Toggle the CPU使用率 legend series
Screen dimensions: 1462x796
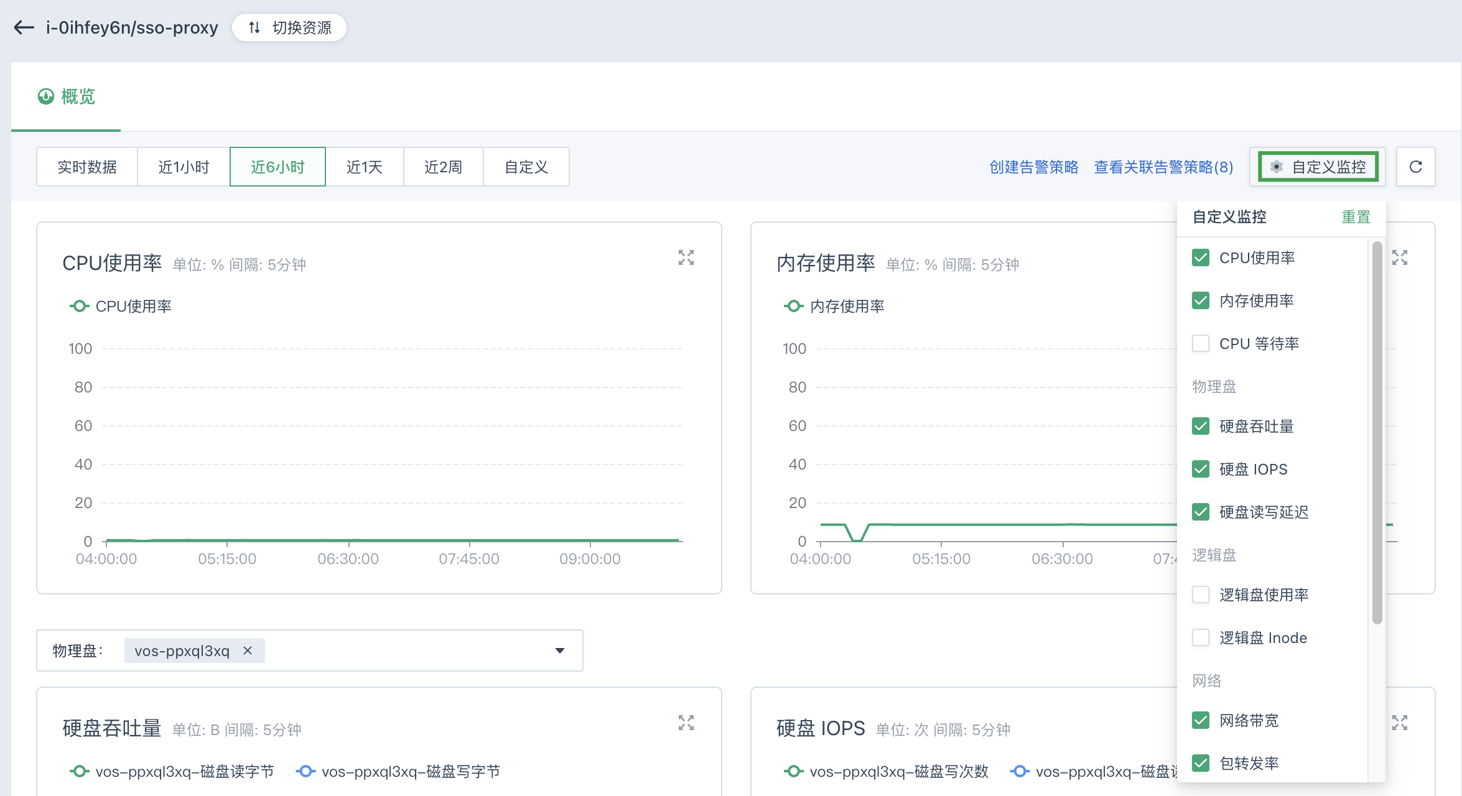click(121, 306)
